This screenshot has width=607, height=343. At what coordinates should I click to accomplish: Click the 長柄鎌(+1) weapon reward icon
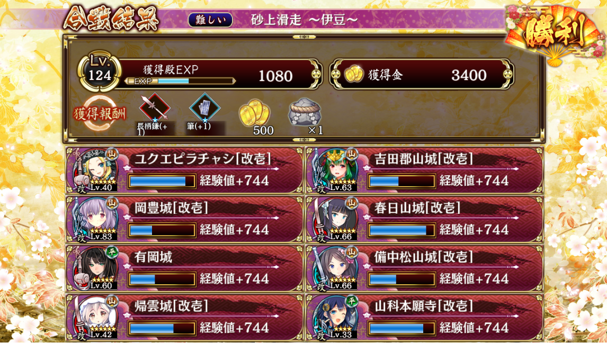coord(155,107)
